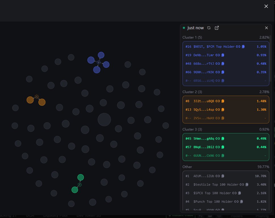275x218 pixels.
Task: Copy address 6RS6...zLHQ
Action: pos(223,81)
